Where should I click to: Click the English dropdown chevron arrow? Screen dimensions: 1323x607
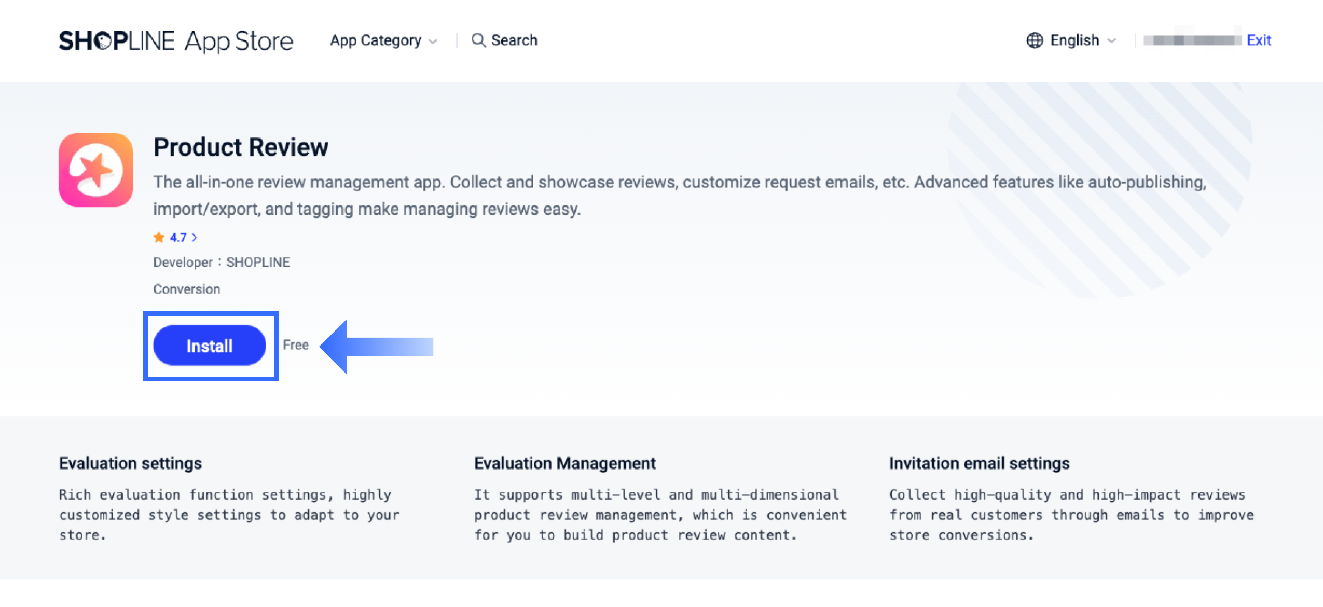pyautogui.click(x=1111, y=40)
